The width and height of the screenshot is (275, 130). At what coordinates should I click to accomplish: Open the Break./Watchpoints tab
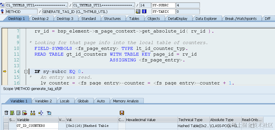coord(241,18)
